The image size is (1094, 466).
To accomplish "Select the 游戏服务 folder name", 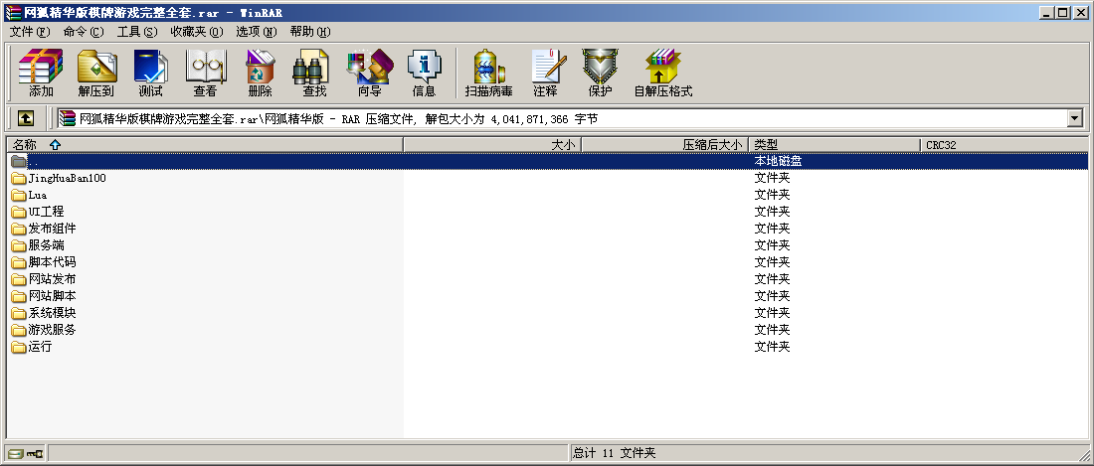I will [53, 330].
